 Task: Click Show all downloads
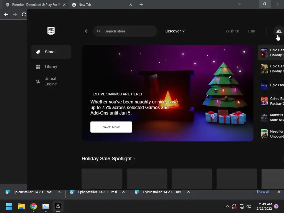pyautogui.click(x=263, y=192)
